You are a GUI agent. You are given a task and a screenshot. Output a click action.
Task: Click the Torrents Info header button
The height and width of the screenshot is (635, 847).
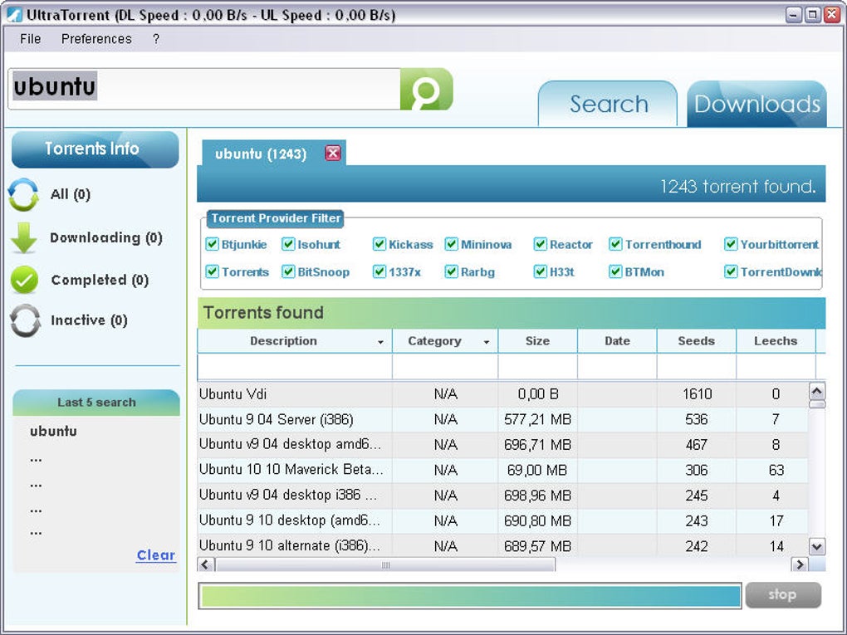click(x=95, y=149)
